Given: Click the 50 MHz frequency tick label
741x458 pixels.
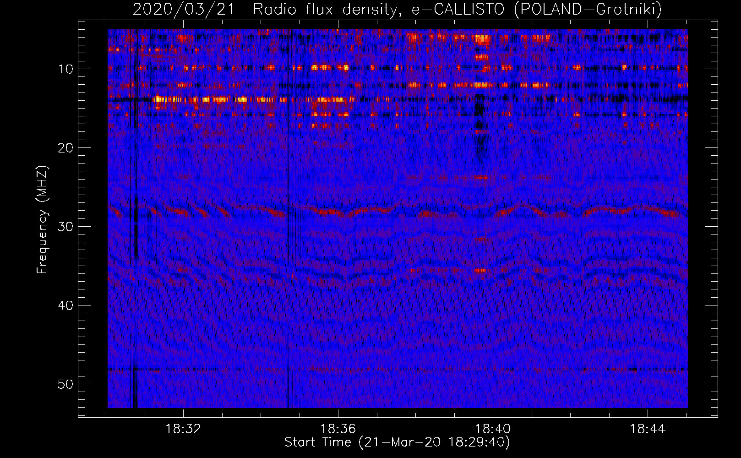Looking at the screenshot, I should [x=66, y=384].
